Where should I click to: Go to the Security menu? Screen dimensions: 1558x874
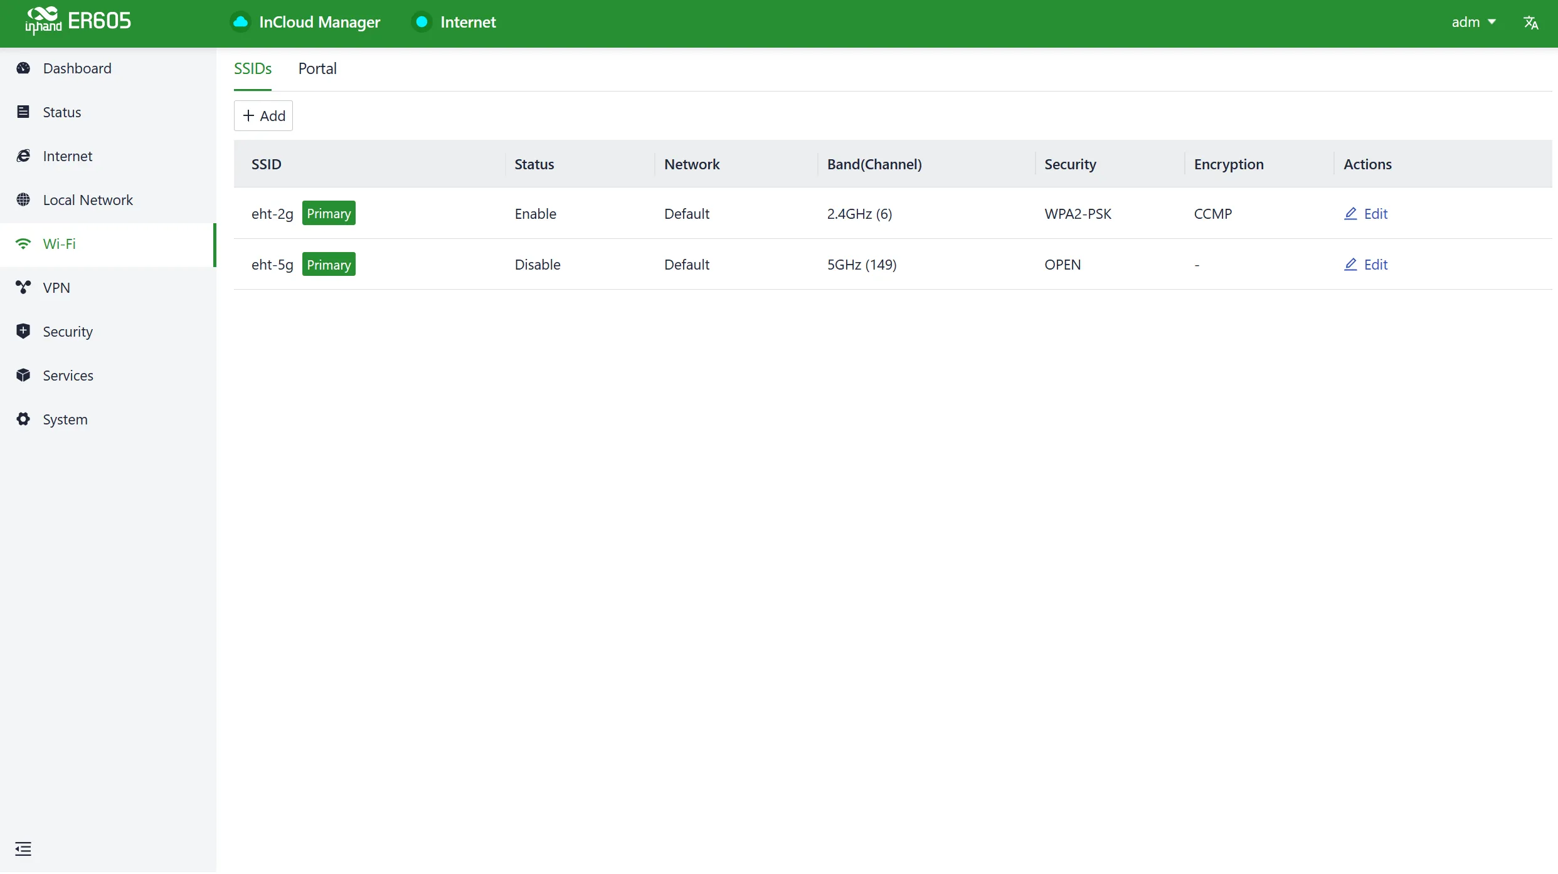(x=108, y=332)
